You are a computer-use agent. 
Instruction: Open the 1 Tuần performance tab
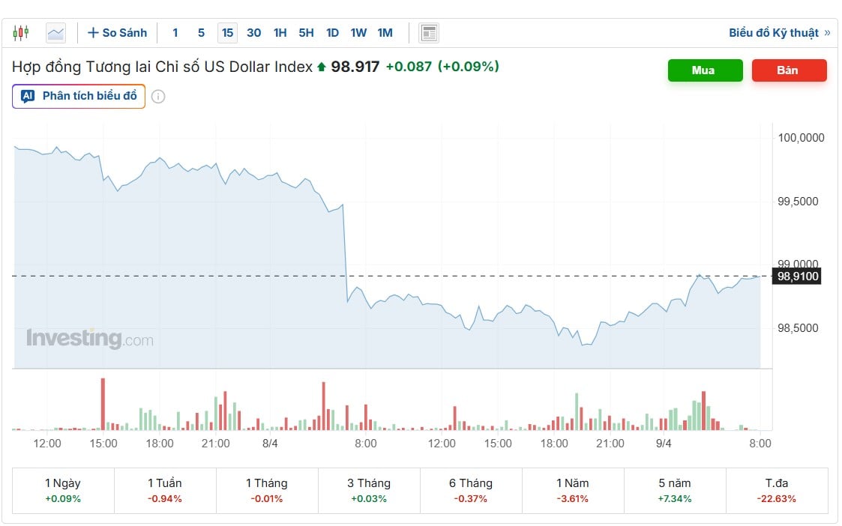(165, 489)
